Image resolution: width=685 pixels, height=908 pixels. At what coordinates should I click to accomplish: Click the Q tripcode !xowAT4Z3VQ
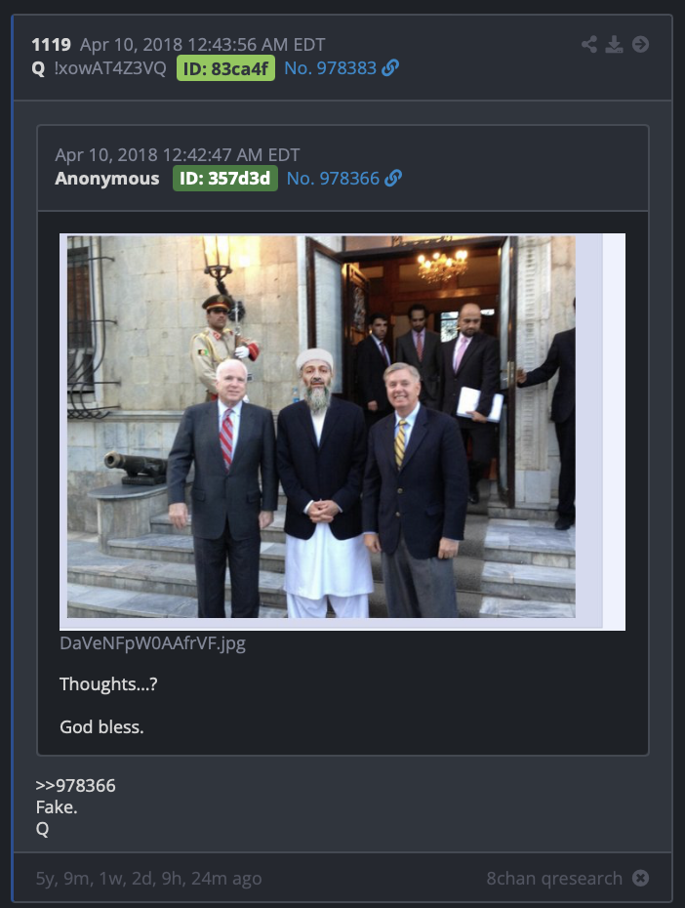(110, 68)
